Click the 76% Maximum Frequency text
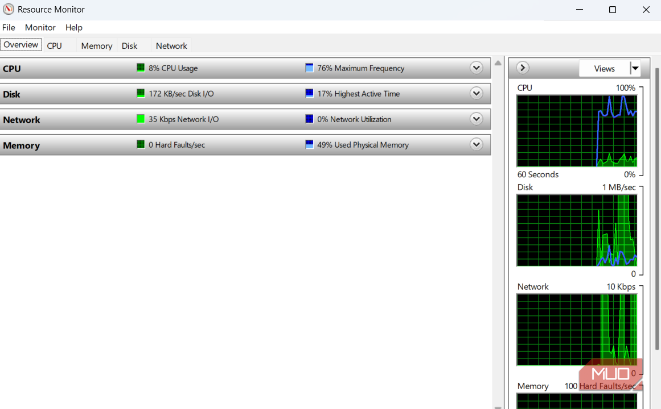This screenshot has width=661, height=409. pyautogui.click(x=360, y=68)
